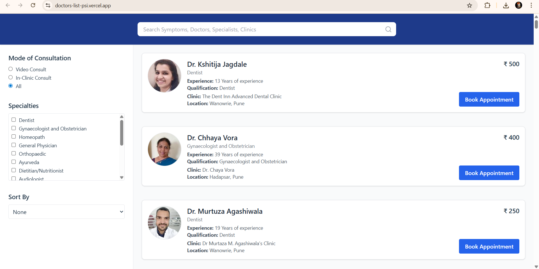Open the browser downloads icon
The image size is (539, 269).
click(506, 5)
